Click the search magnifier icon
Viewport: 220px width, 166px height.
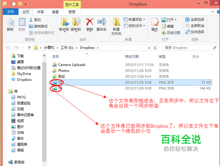coord(214,48)
